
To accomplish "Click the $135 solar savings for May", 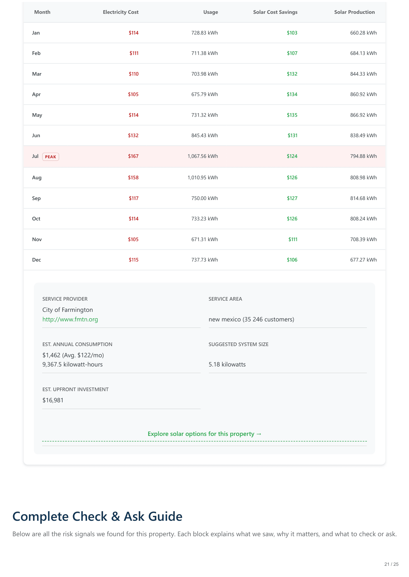I will click(x=292, y=115).
